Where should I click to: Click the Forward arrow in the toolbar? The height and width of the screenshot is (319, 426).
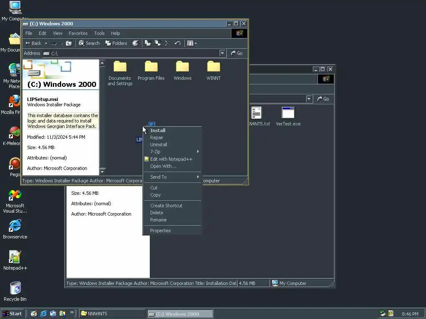point(54,43)
